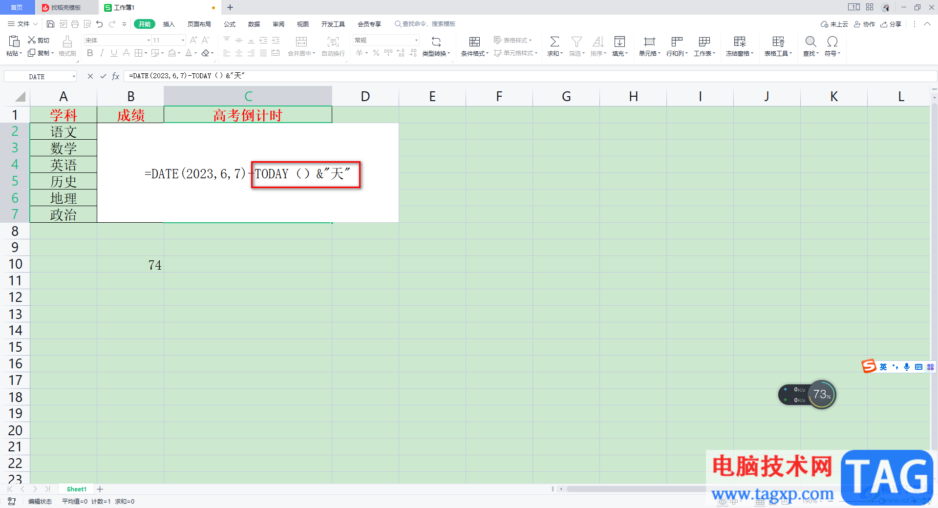This screenshot has height=508, width=938.
Task: Undo the last action
Action: pyautogui.click(x=100, y=24)
